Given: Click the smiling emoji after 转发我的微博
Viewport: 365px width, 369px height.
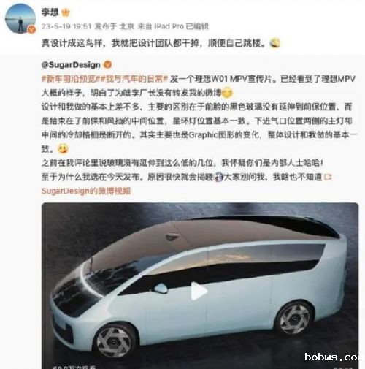Looking at the screenshot, I should point(227,93).
